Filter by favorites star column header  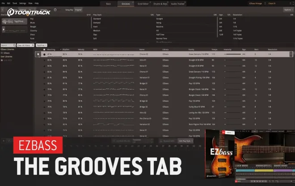pos(44,49)
